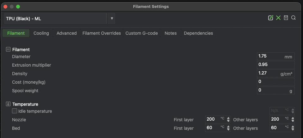Screen dimensions: 303x138
Task: Open settings search with the magnifier icon
Action: coord(293,18)
